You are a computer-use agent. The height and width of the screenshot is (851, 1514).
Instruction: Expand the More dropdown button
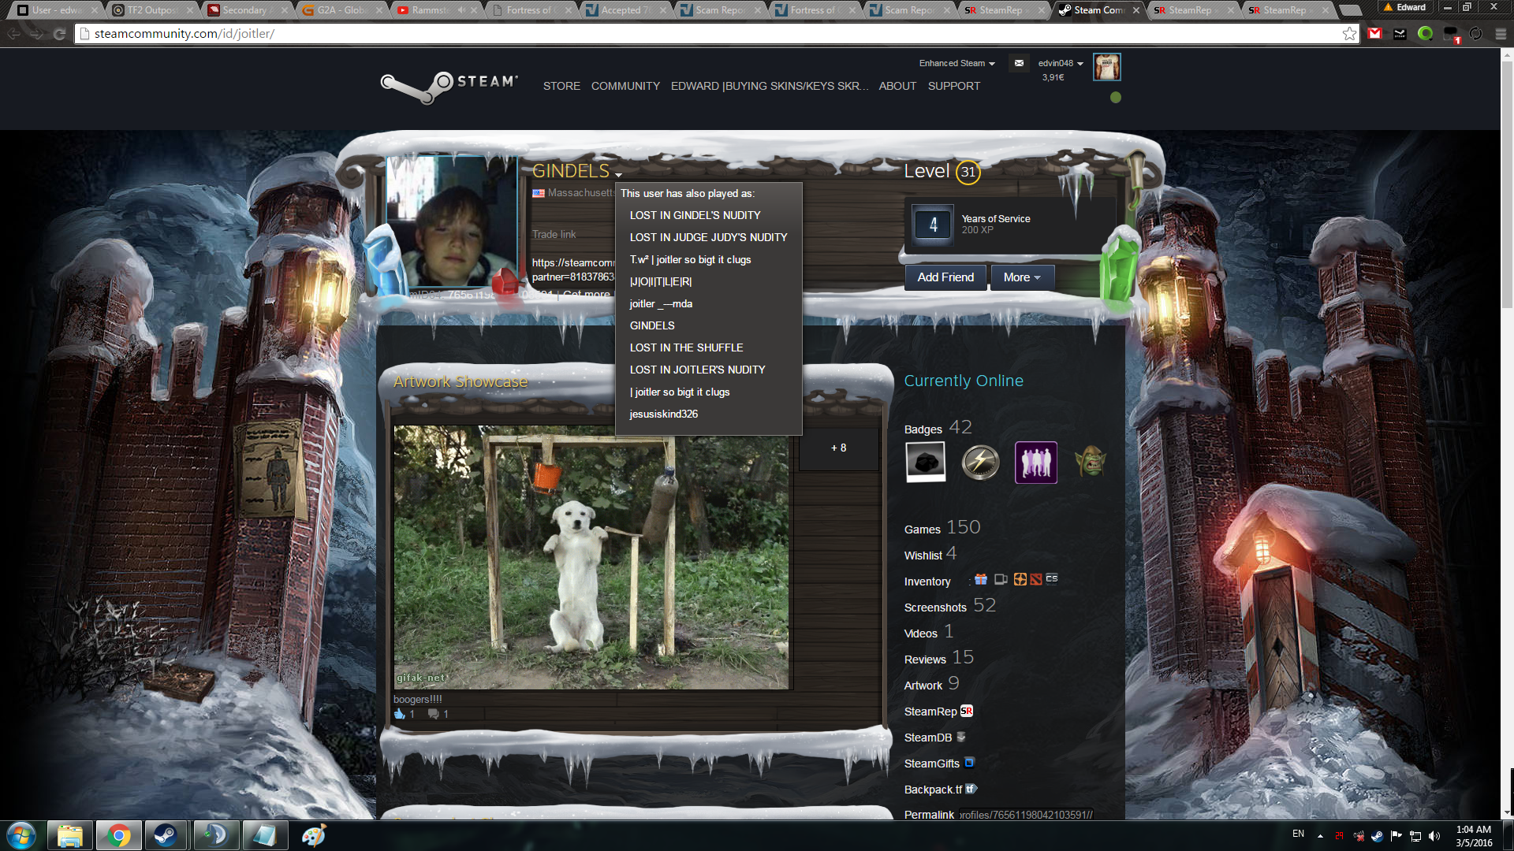click(x=1021, y=277)
